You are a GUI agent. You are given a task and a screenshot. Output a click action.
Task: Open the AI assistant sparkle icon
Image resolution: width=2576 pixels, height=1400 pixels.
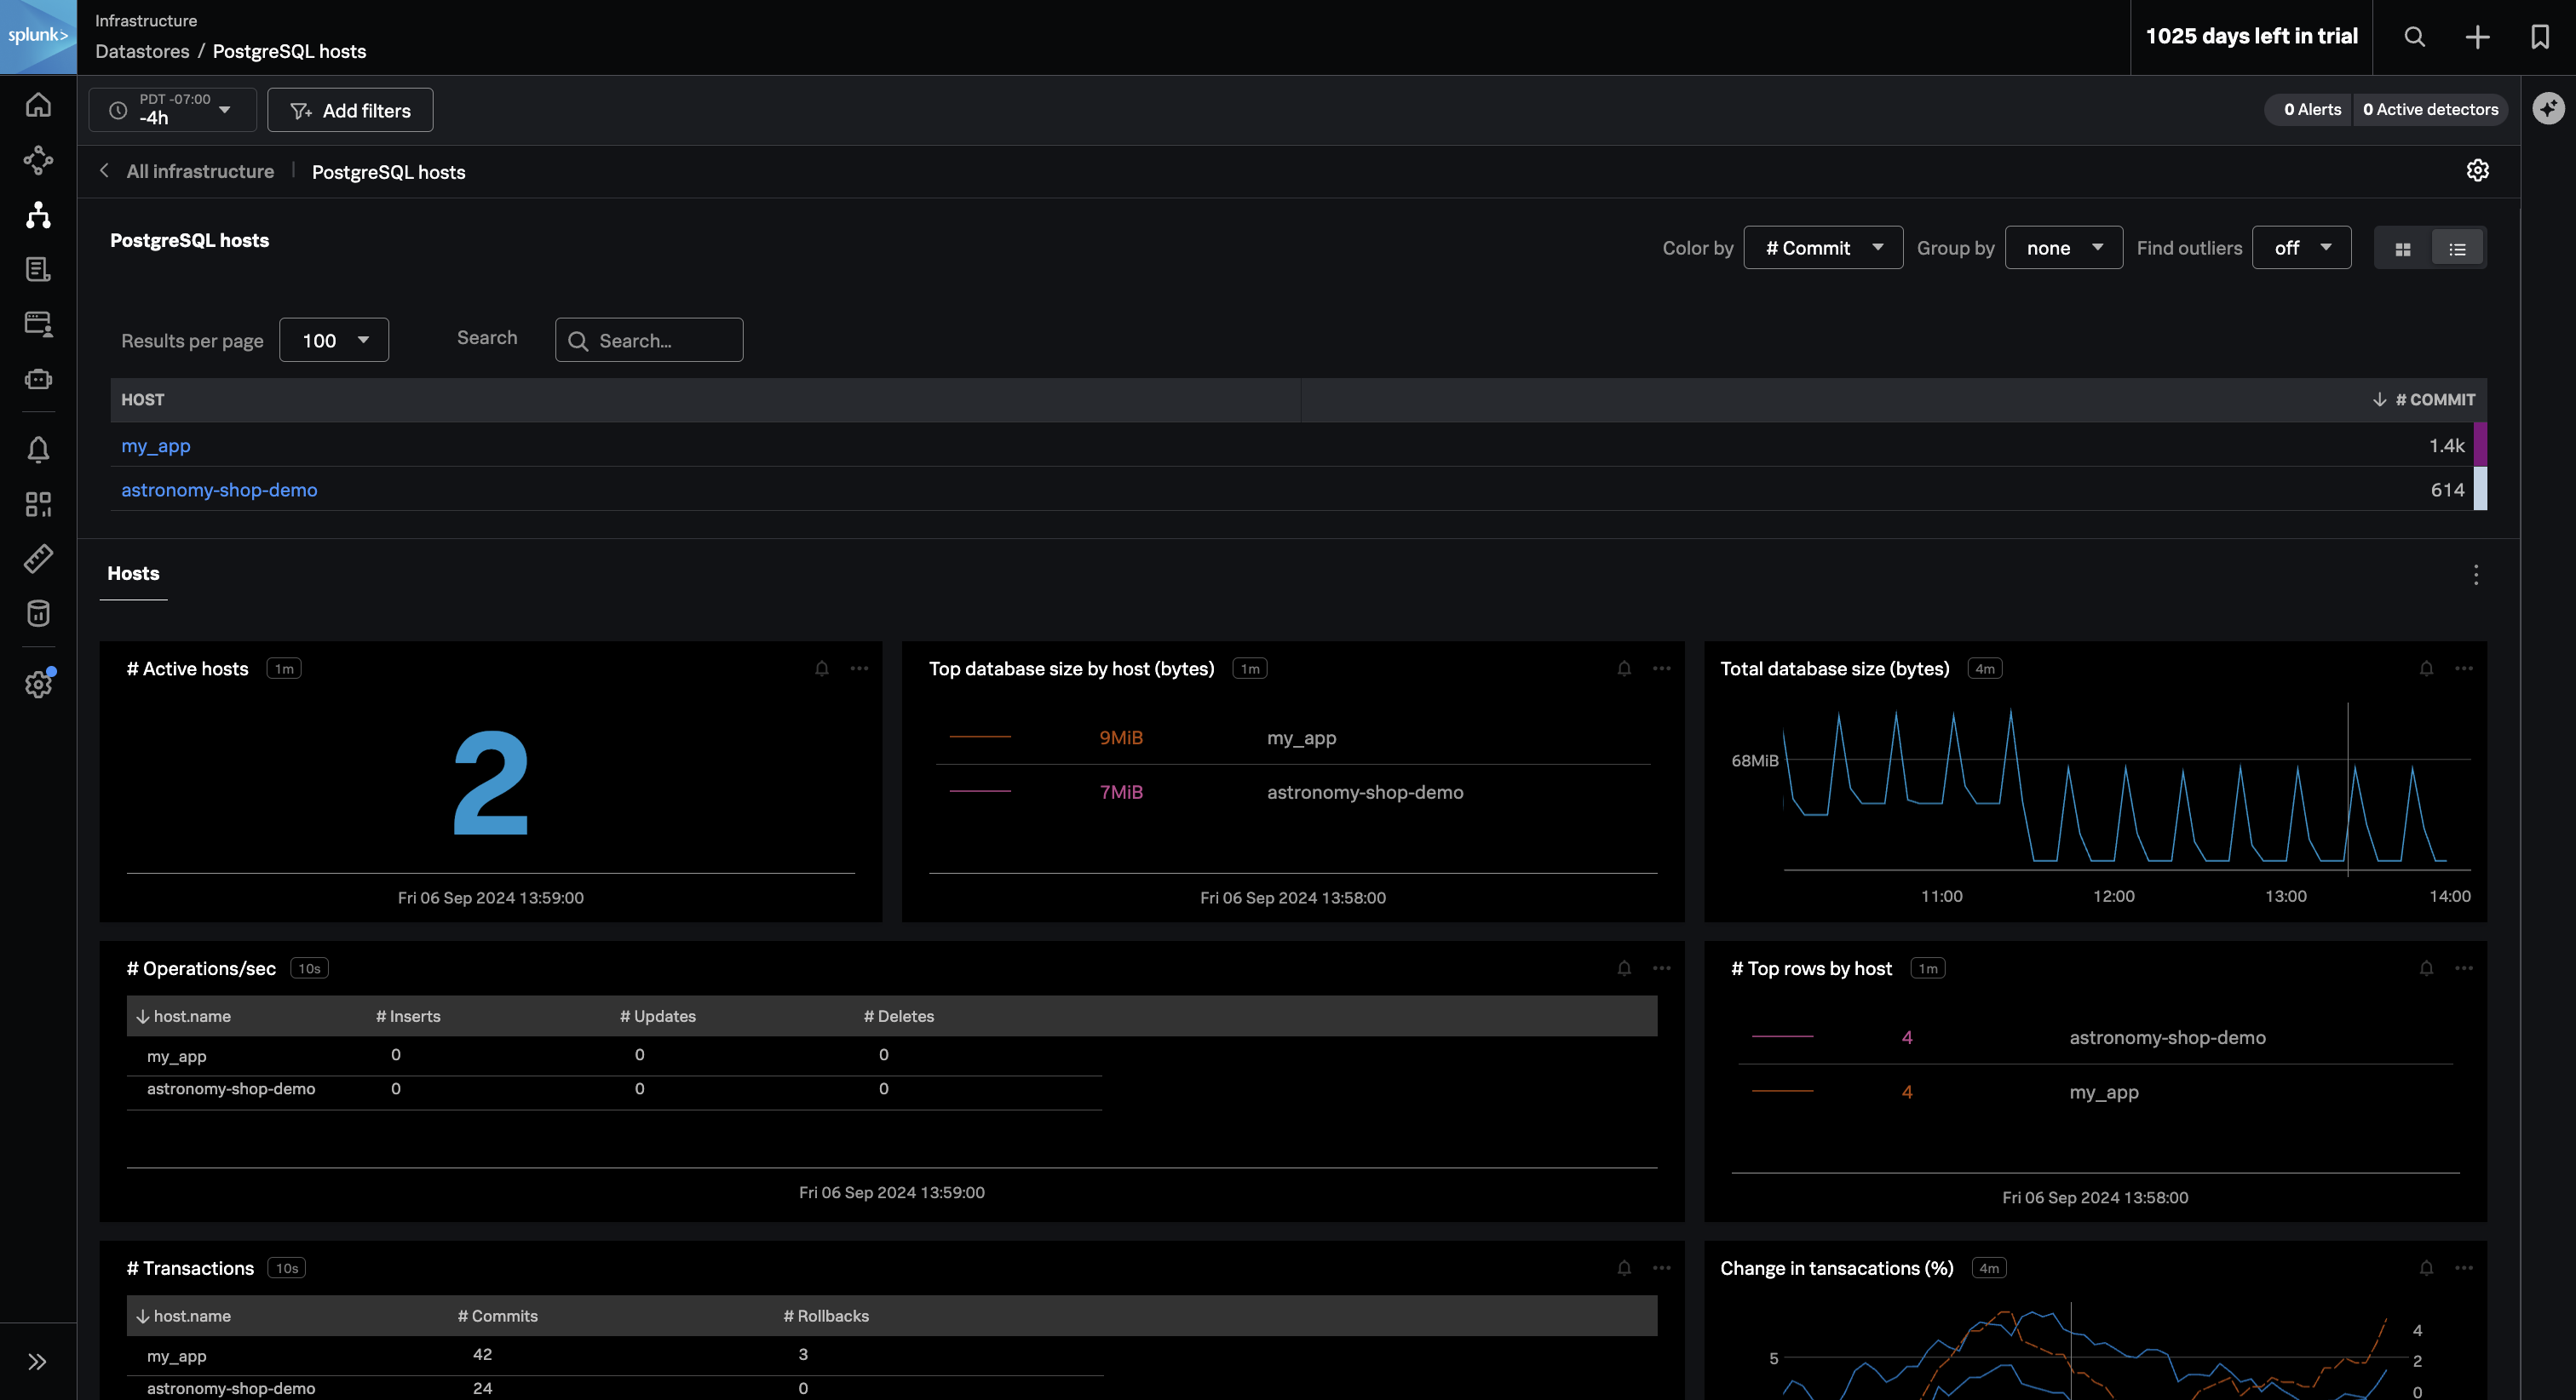[x=2548, y=108]
